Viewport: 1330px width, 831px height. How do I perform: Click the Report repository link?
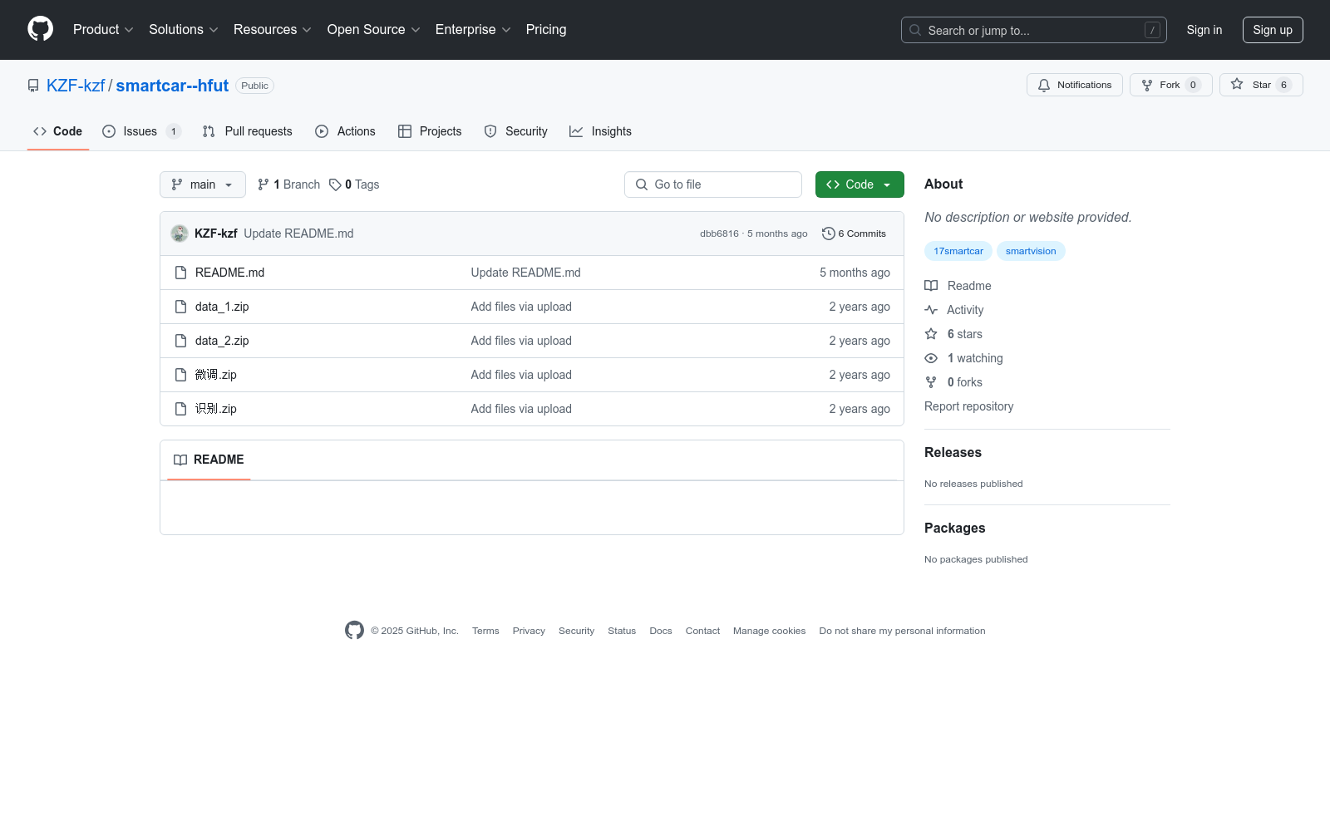pyautogui.click(x=968, y=406)
